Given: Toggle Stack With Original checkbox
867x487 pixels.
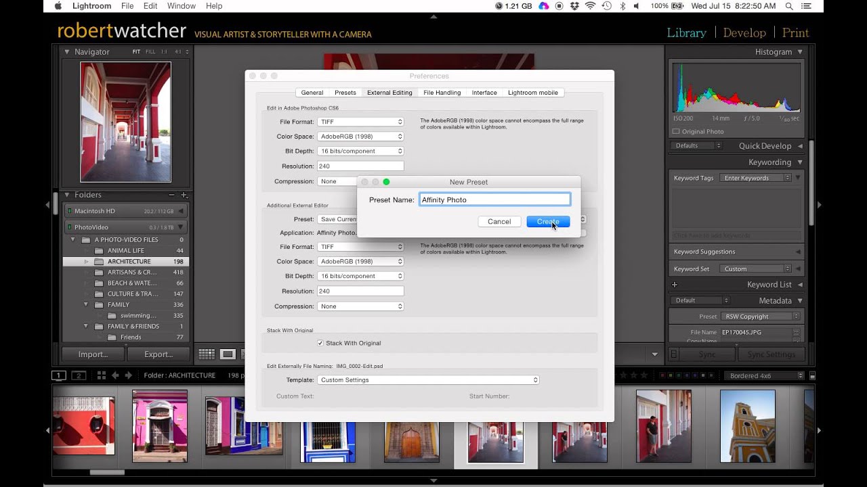Looking at the screenshot, I should (x=320, y=343).
